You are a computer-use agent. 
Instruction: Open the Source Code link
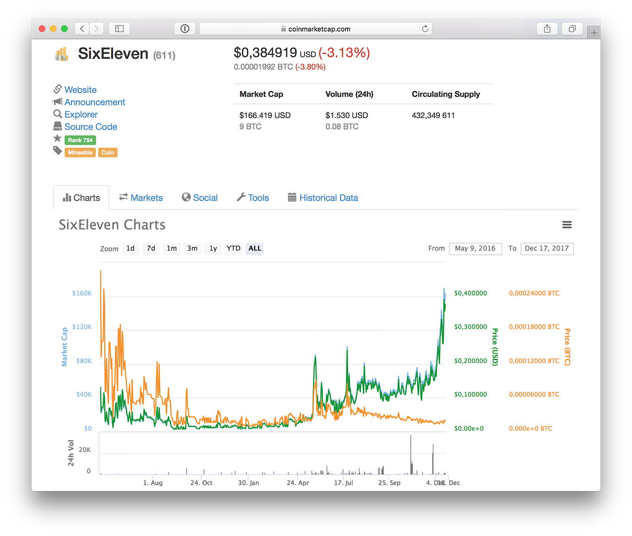click(x=91, y=127)
